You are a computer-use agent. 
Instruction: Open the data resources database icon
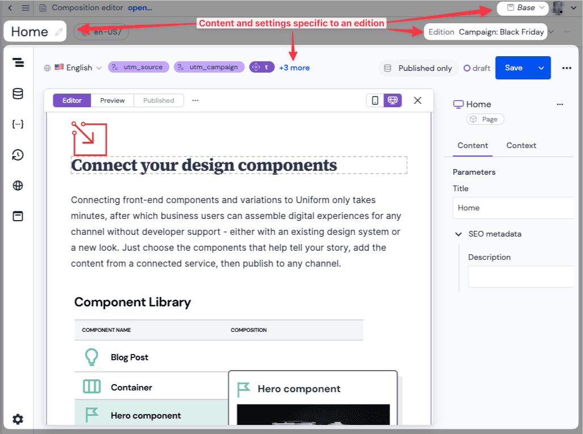(18, 94)
